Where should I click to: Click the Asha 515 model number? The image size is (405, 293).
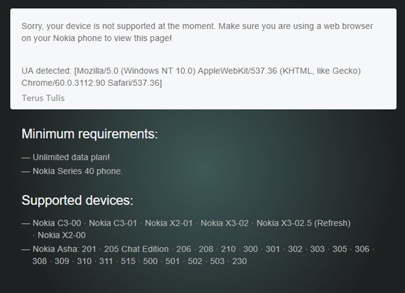click(x=128, y=261)
